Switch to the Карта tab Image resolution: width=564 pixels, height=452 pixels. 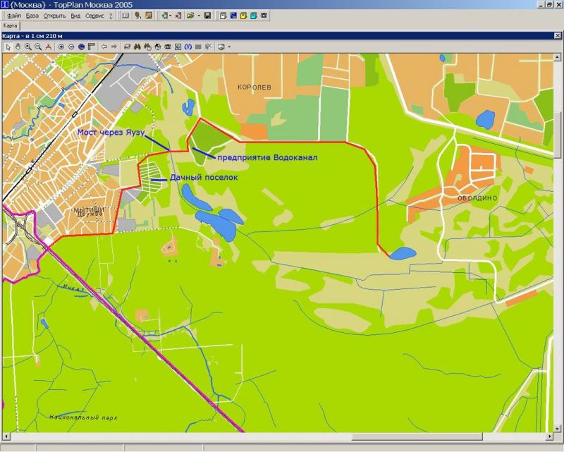(x=10, y=26)
